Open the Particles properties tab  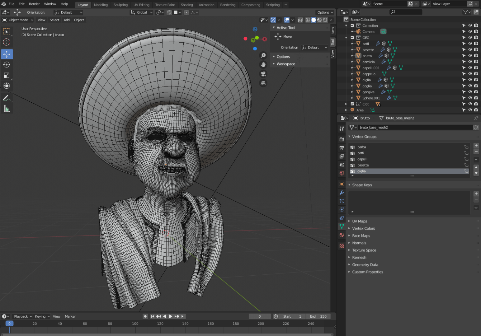pyautogui.click(x=342, y=201)
